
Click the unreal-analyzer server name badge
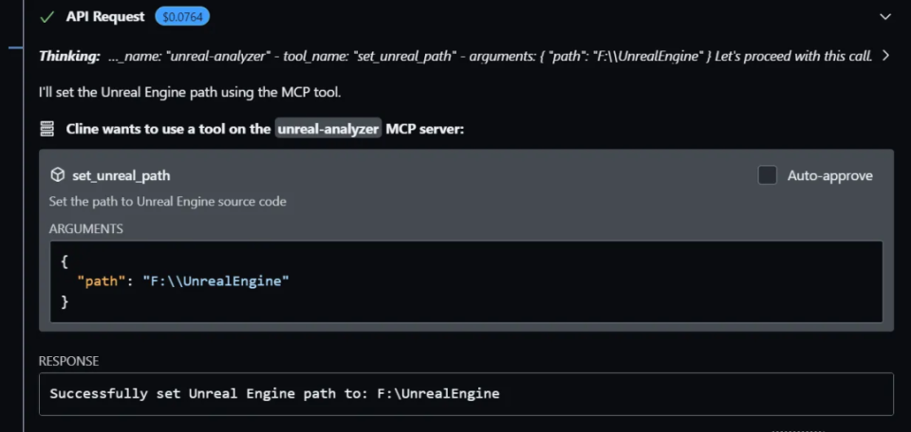[328, 129]
